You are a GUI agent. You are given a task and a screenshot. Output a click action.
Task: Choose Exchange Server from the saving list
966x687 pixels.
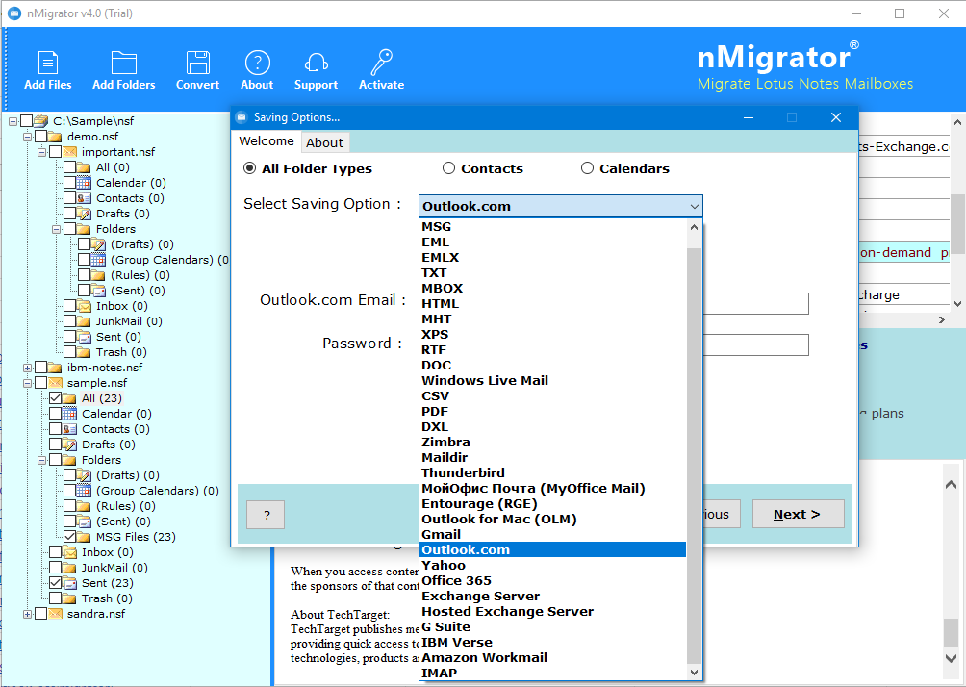point(552,596)
